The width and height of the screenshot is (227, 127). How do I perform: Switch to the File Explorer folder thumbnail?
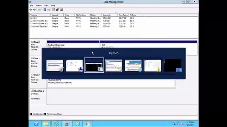(x=153, y=66)
